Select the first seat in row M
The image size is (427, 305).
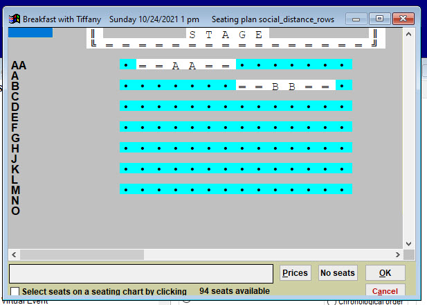pos(126,190)
